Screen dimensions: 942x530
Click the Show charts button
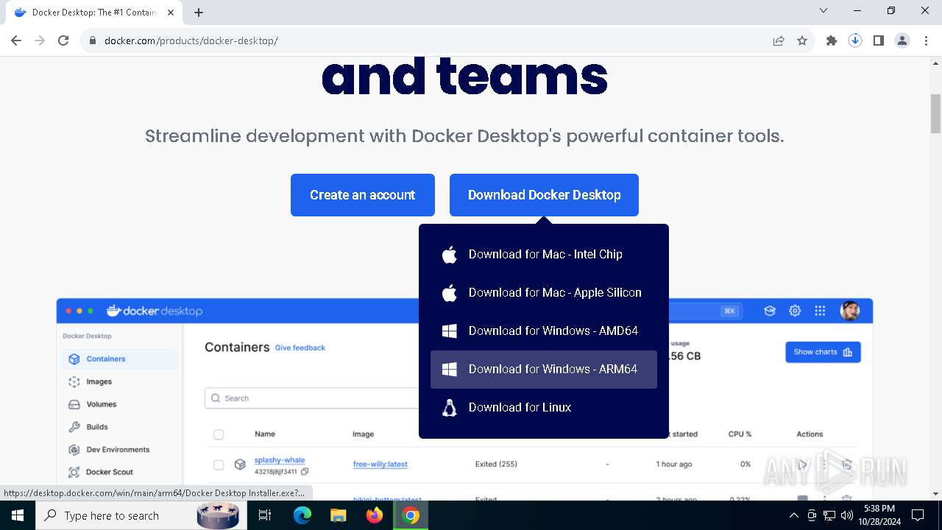click(x=823, y=352)
